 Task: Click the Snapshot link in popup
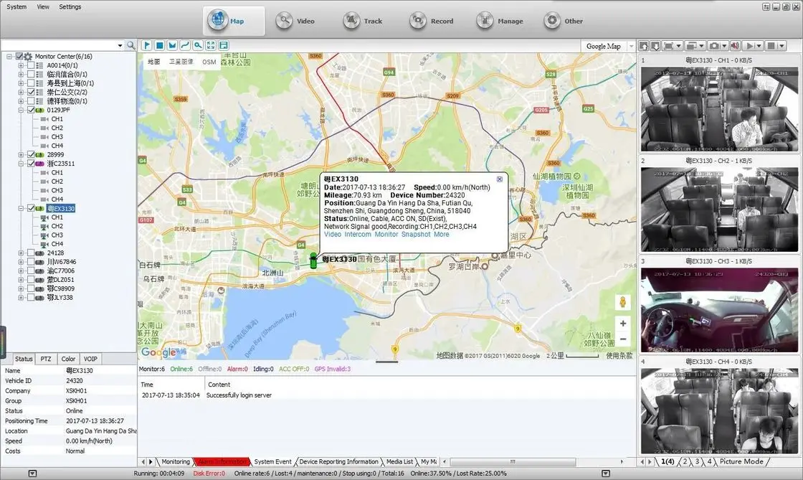[x=416, y=235]
